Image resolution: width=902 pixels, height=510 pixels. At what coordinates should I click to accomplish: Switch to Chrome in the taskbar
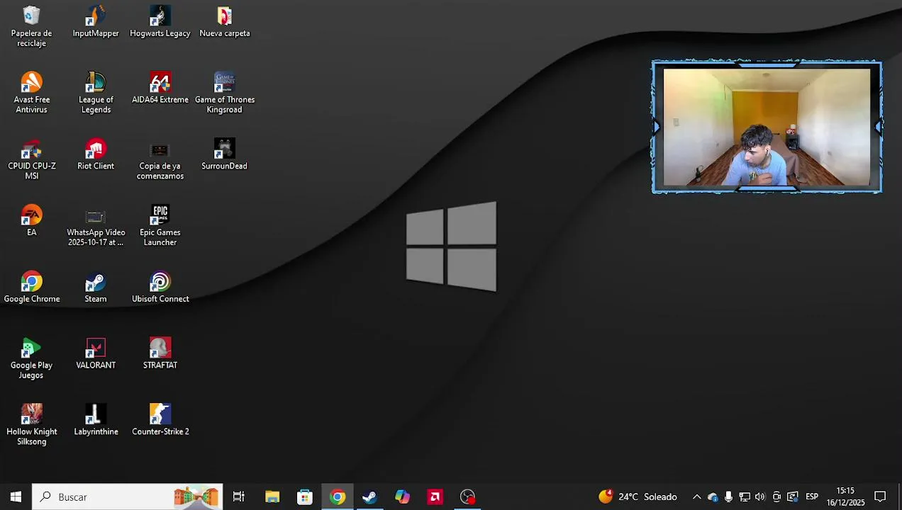point(338,497)
